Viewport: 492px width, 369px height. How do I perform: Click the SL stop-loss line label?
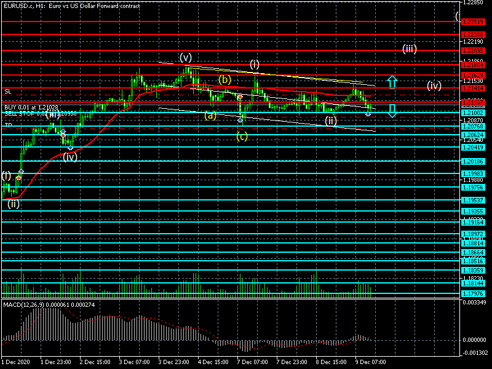(8, 91)
